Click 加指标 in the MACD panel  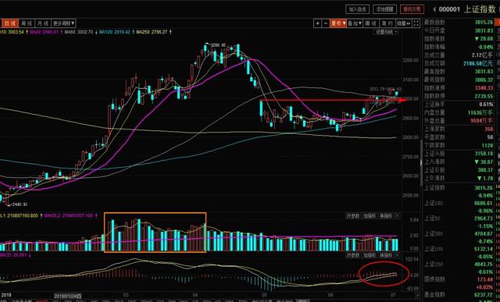coord(370,255)
